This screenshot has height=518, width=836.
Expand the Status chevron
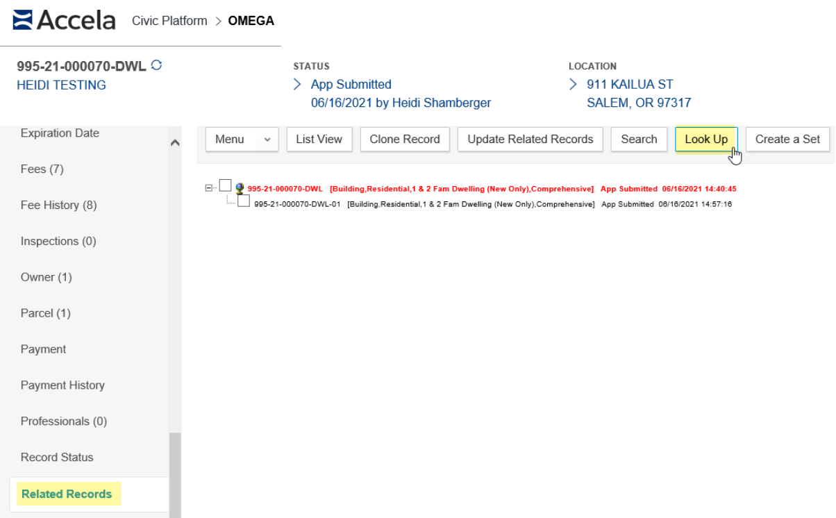point(298,84)
